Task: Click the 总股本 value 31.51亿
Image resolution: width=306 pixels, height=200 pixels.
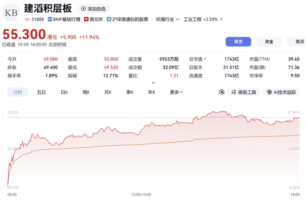Action: point(231,68)
